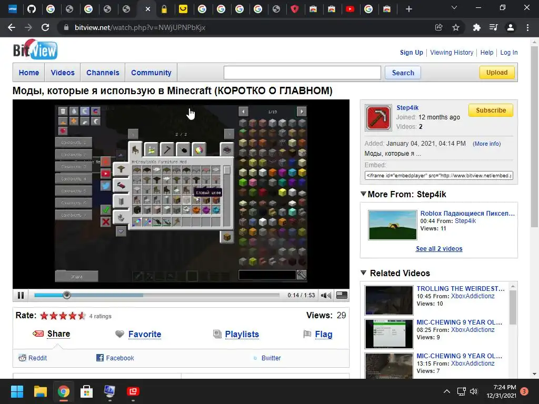Toggle fullscreen player mode icon
This screenshot has width=539, height=404.
pos(342,295)
